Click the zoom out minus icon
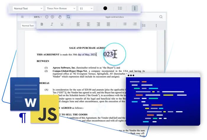This screenshot has width=207, height=140. 47,17
